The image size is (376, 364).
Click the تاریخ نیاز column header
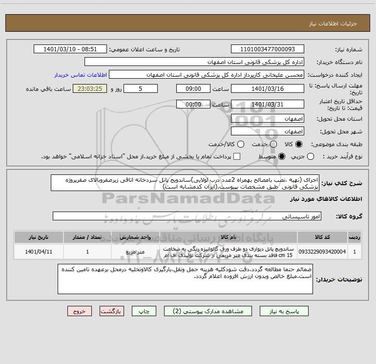click(39, 237)
